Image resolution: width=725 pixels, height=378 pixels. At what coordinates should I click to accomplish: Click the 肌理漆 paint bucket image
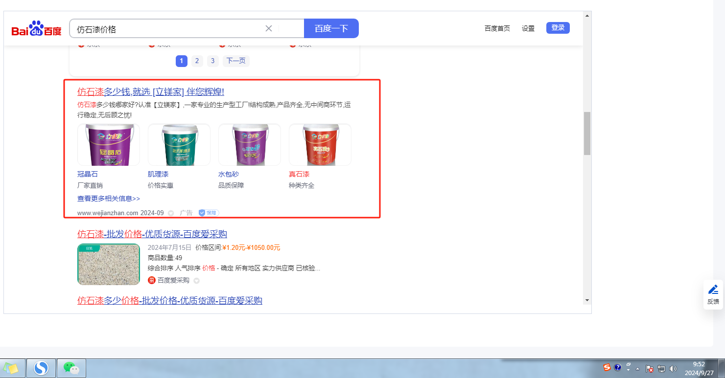tap(179, 145)
